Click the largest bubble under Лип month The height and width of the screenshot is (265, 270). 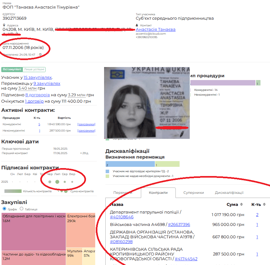click(x=57, y=182)
